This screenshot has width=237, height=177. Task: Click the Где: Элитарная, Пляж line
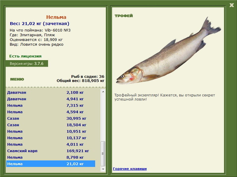32,35
